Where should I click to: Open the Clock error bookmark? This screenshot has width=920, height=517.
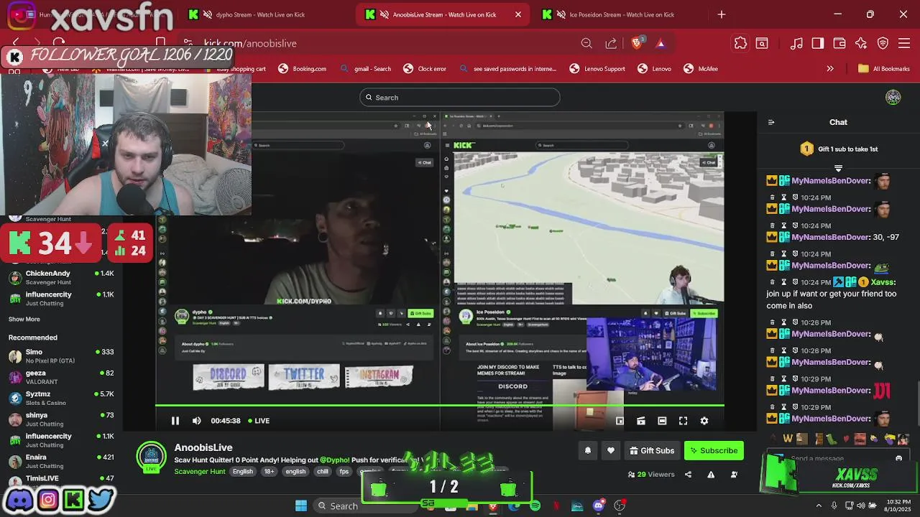pos(424,69)
